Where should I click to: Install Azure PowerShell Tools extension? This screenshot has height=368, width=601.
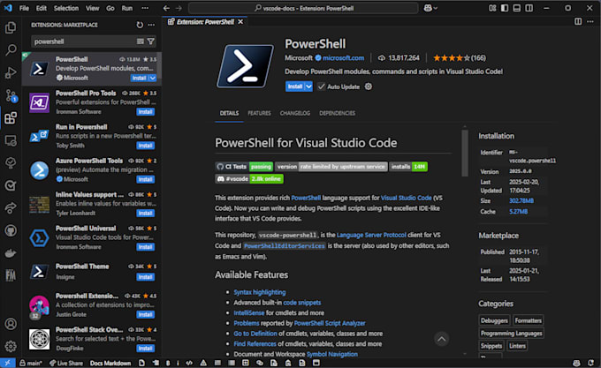tap(145, 179)
